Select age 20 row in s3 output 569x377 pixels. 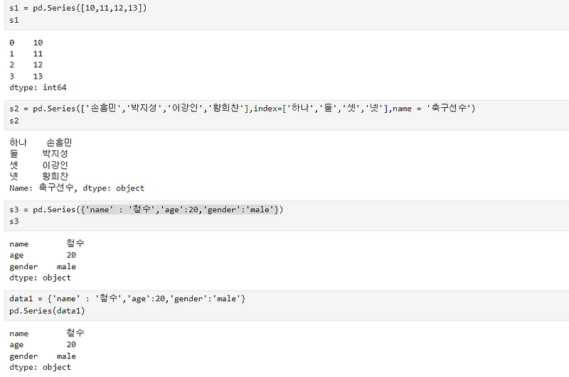click(43, 255)
